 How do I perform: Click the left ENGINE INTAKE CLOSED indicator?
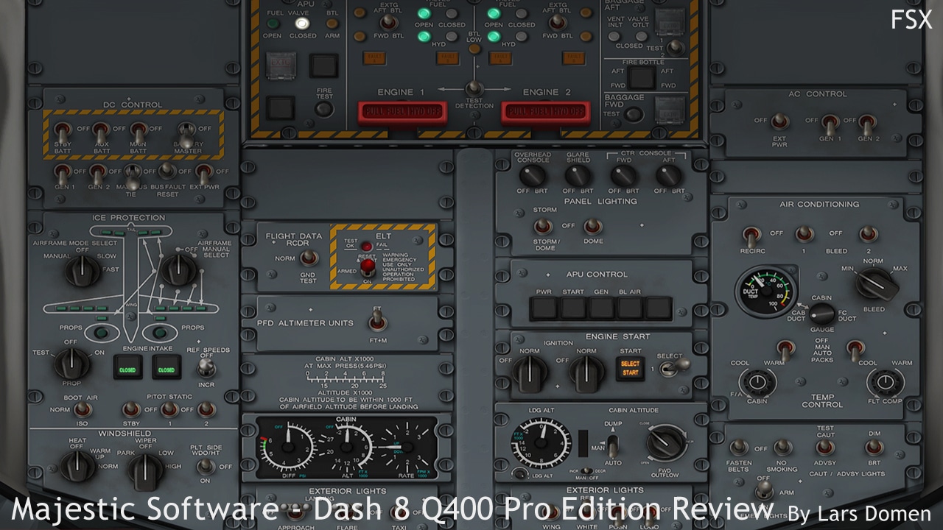127,367
